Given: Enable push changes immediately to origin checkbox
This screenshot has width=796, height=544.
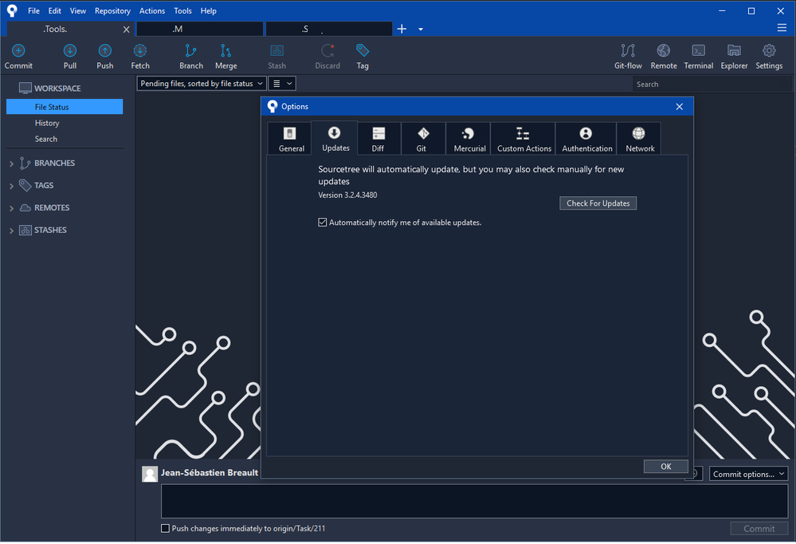Looking at the screenshot, I should pyautogui.click(x=166, y=528).
